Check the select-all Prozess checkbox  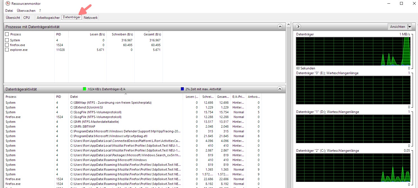(x=7, y=34)
